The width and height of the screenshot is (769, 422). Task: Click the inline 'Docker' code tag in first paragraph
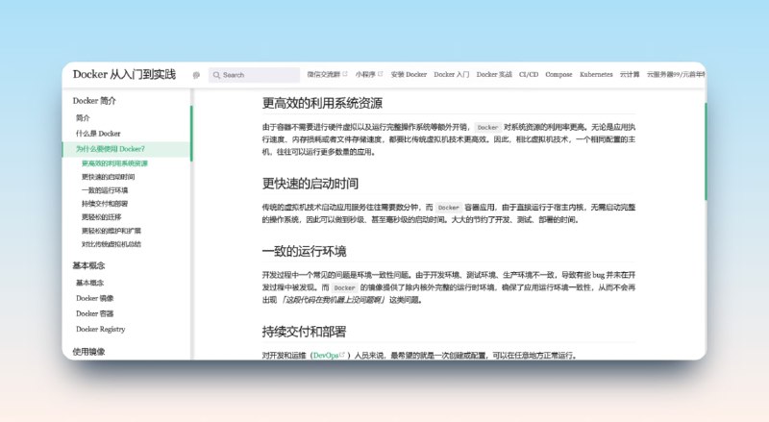[487, 127]
